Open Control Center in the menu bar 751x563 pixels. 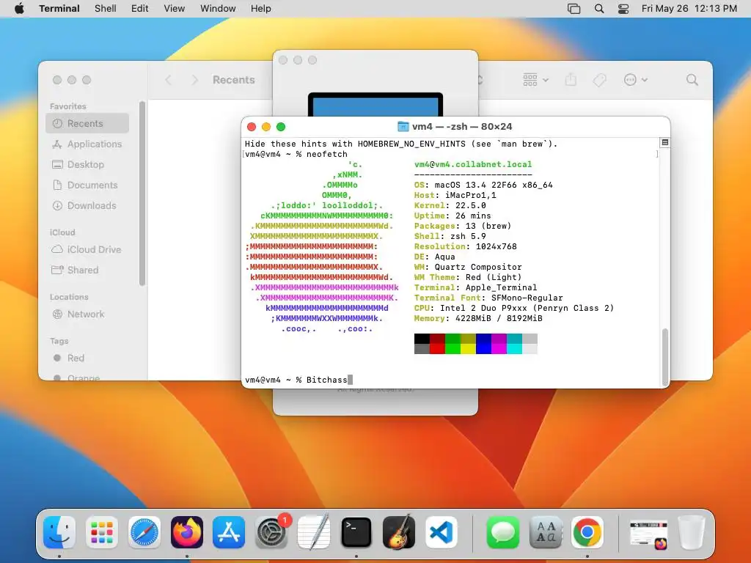pos(623,9)
